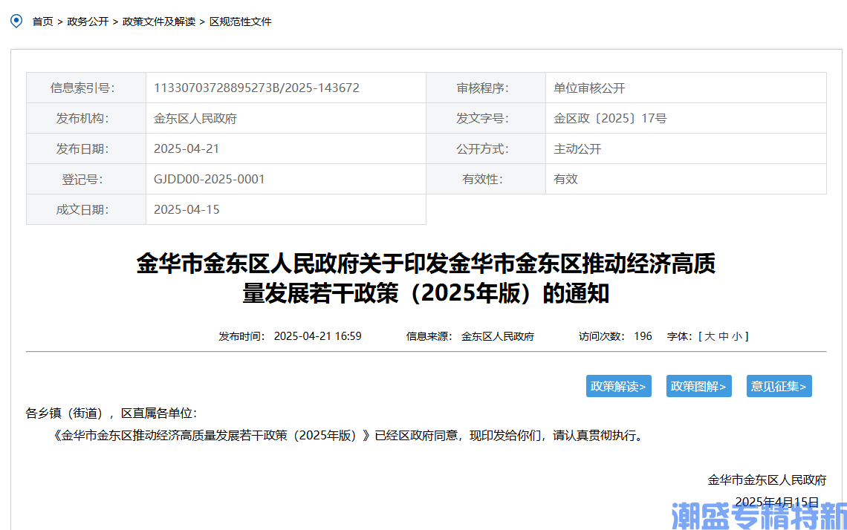This screenshot has height=530, width=847.
Task: Click signature 金华市金东区人民政府
Action: 767,480
